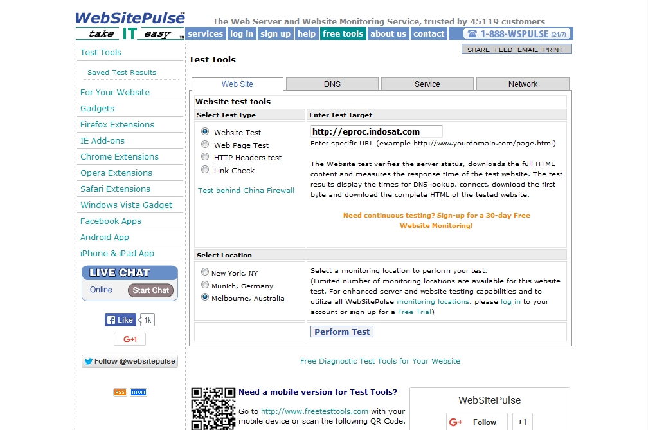Image resolution: width=648 pixels, height=430 pixels.
Task: Click the Google +1 button in sidebar
Action: [130, 339]
